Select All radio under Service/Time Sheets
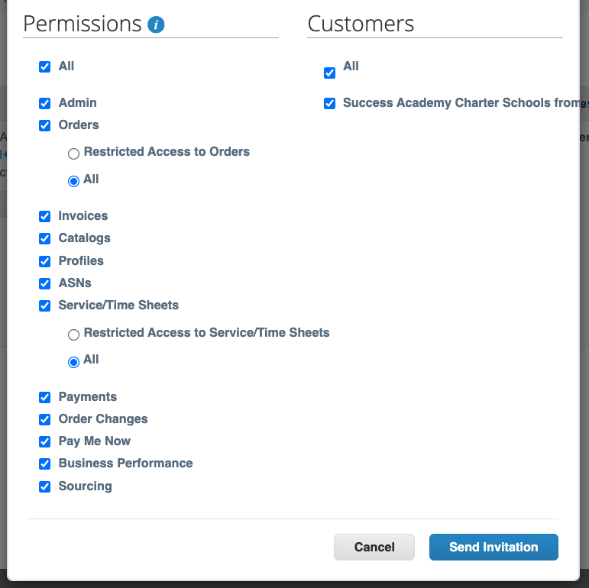 pyautogui.click(x=74, y=362)
